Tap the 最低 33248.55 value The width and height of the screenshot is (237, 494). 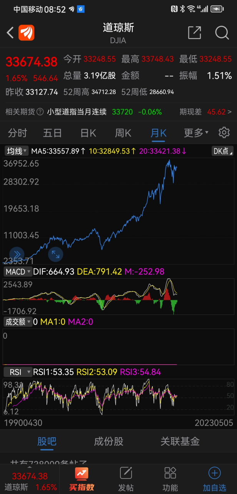[x=215, y=59]
